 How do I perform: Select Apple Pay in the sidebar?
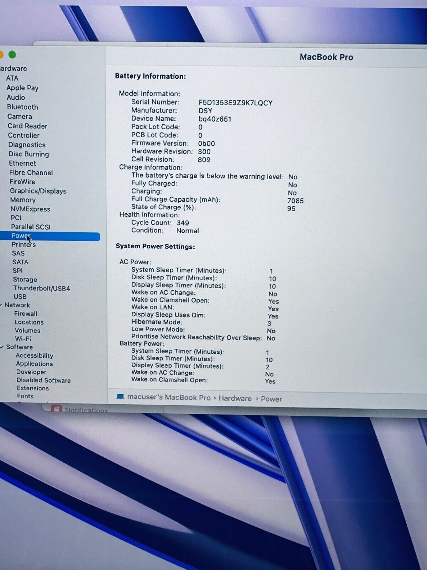coord(22,88)
